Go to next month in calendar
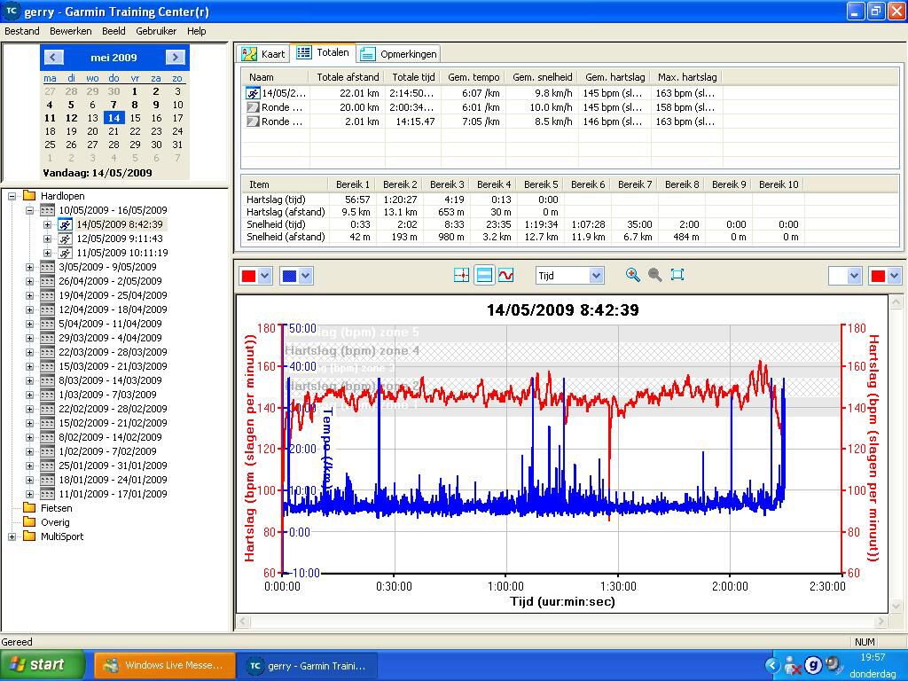 pos(175,57)
